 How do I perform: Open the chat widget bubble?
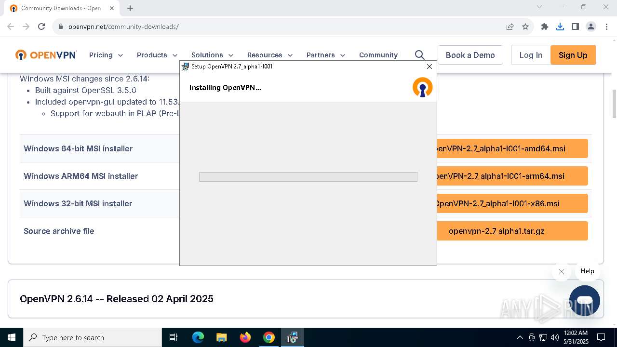[585, 301]
